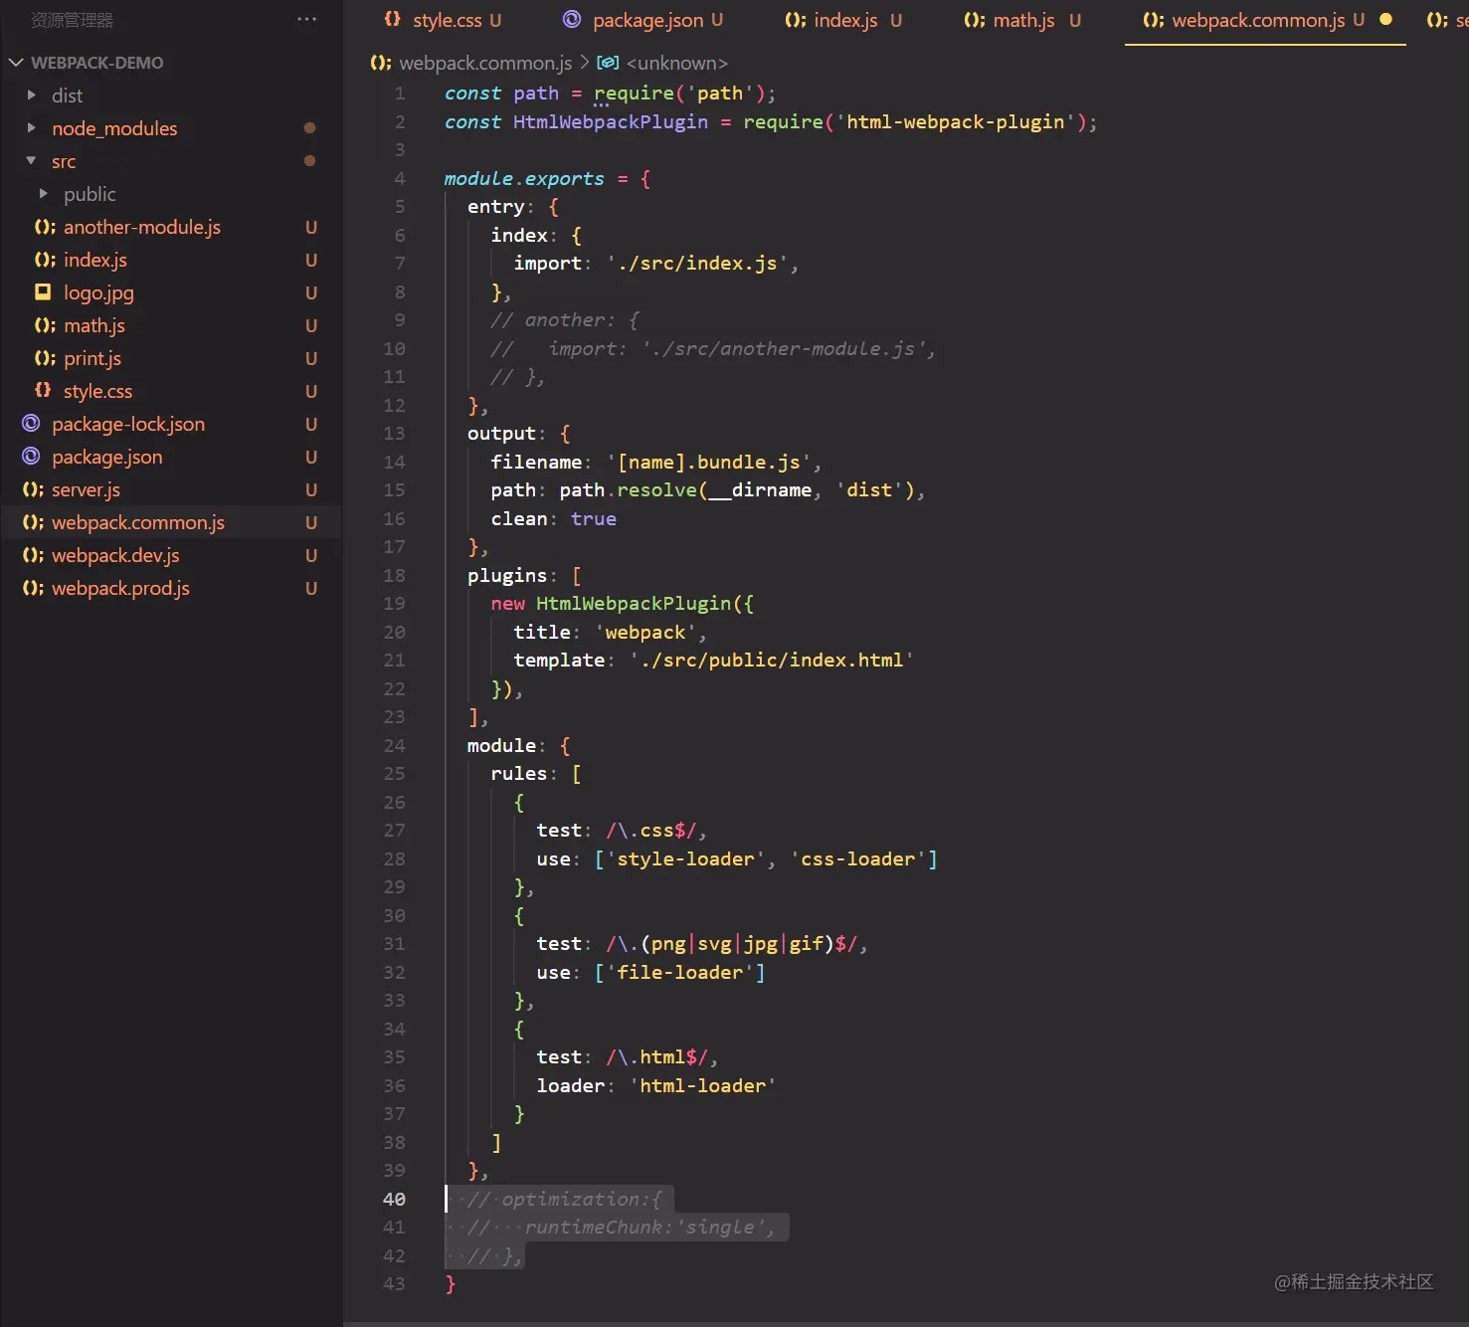
Task: Click the 'file-loader' string on line 32
Action: [680, 972]
